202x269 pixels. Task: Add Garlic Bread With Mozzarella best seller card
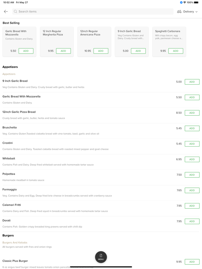click(x=26, y=51)
